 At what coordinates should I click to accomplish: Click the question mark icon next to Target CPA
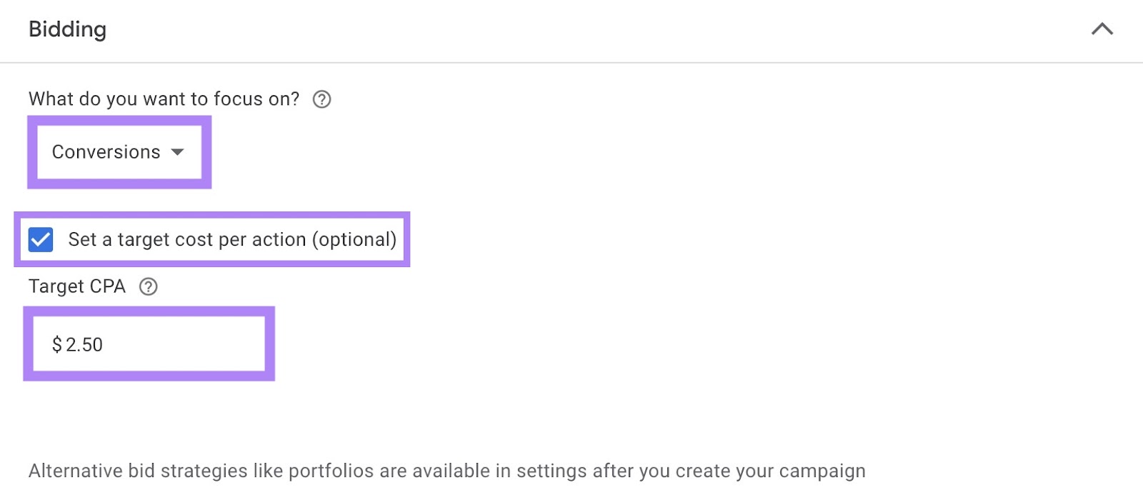148,286
